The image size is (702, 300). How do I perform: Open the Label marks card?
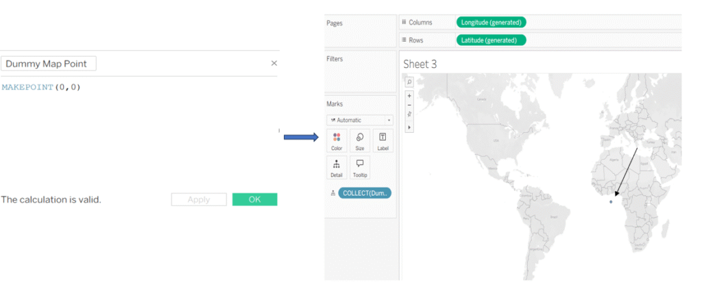click(383, 141)
